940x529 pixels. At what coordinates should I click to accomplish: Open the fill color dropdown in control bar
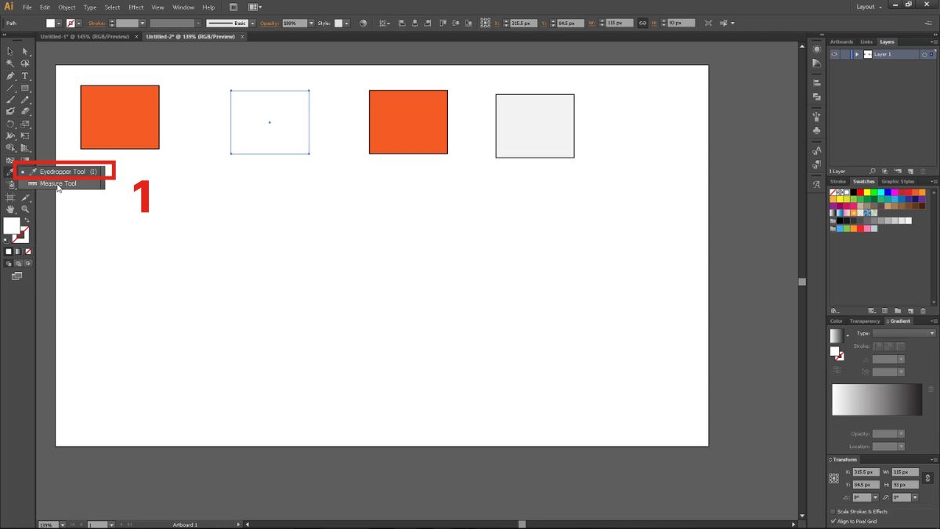(60, 24)
